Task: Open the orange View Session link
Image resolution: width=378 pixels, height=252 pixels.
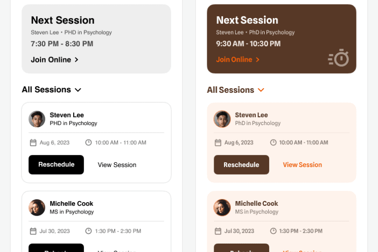Action: click(302, 165)
